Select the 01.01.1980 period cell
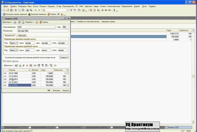The width and height of the screenshot is (197, 132). click(x=20, y=73)
